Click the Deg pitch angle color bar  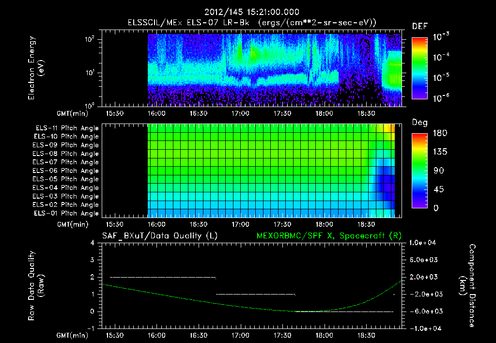419,171
